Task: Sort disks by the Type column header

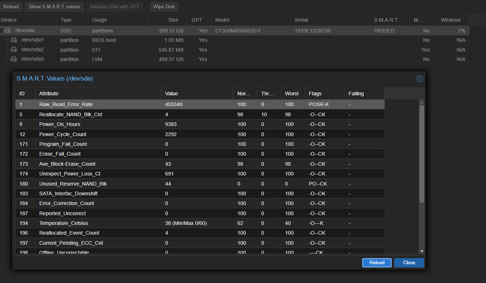Action: [72, 20]
